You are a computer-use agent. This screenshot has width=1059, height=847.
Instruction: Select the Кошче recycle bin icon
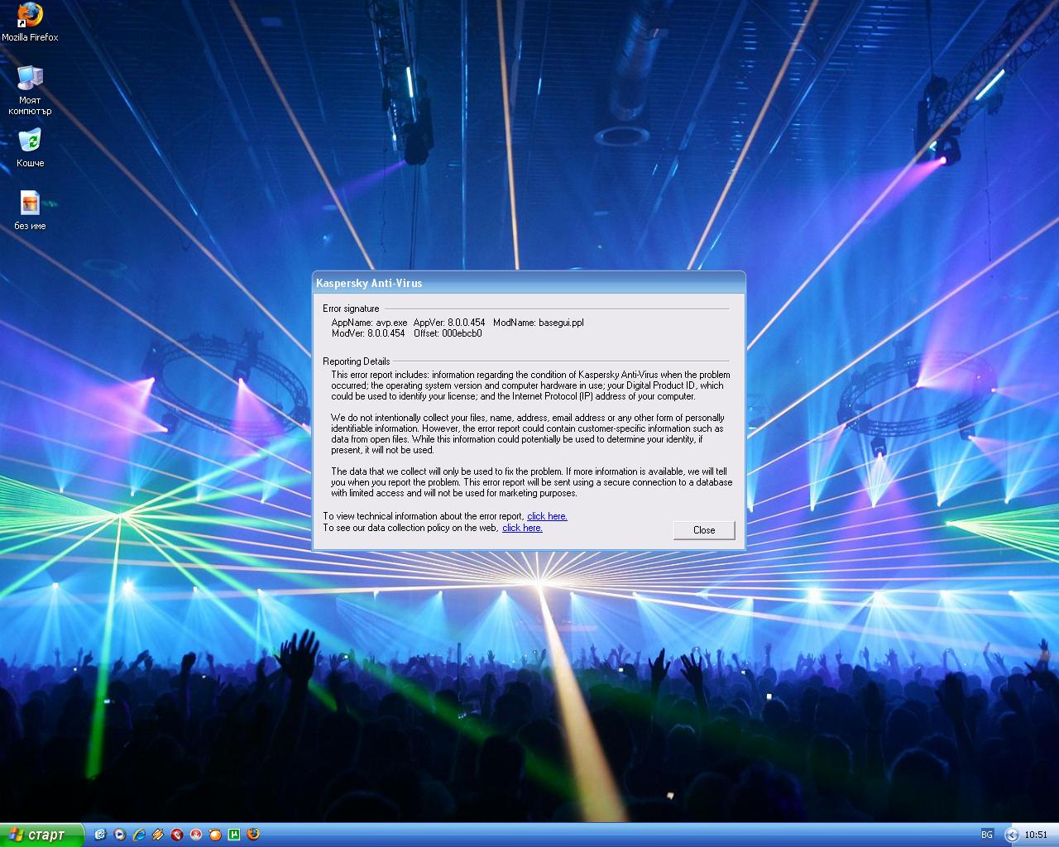[30, 147]
